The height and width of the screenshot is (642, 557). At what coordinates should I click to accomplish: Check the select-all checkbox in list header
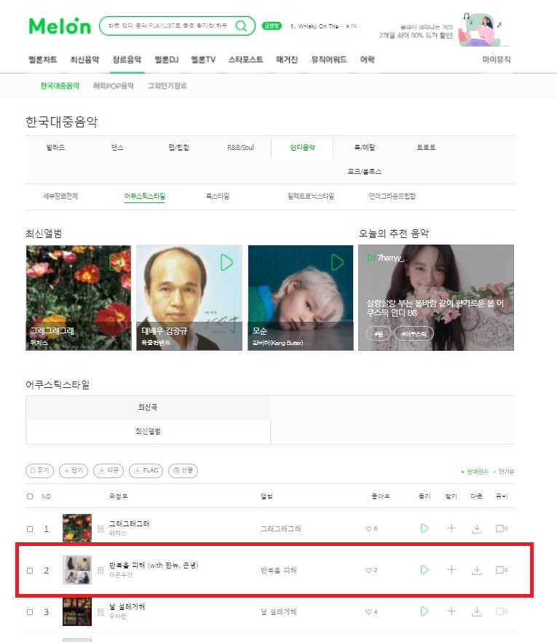30,496
